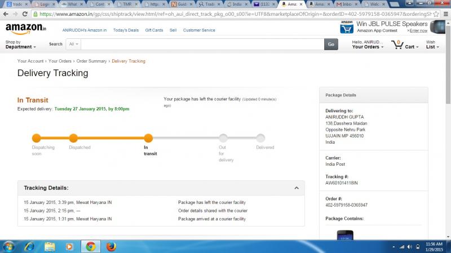
Task: Open the Windows Start button
Action: click(8, 247)
